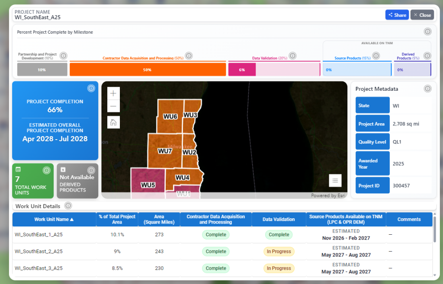Click the Project ID value 300457

tap(401, 185)
